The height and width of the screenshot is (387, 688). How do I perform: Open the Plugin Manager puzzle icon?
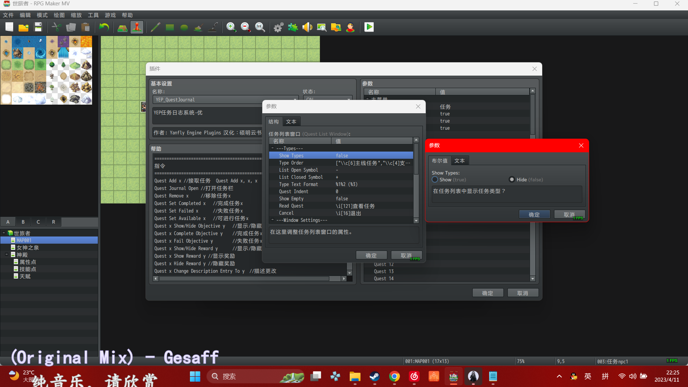pyautogui.click(x=293, y=27)
